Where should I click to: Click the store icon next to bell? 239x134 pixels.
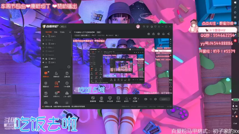(x=159, y=34)
